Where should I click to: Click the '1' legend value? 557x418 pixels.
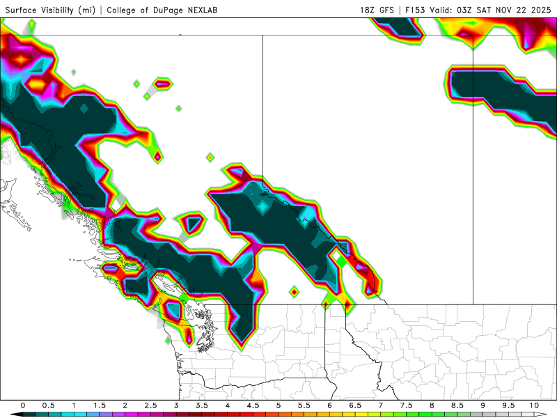[x=74, y=405]
